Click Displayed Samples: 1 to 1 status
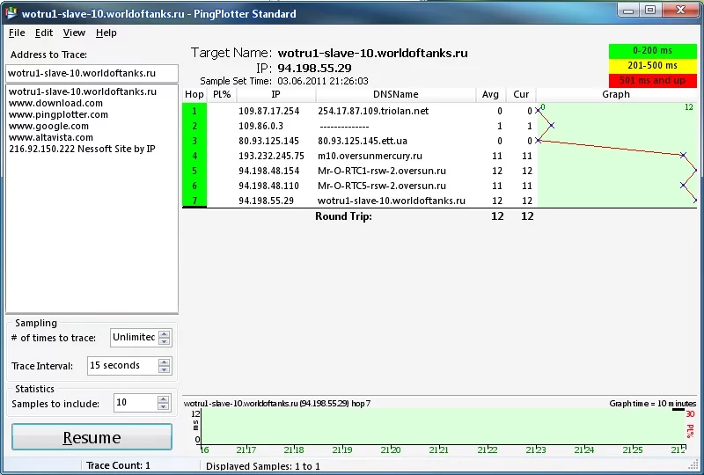Screen dimensions: 704x475 (x=262, y=466)
